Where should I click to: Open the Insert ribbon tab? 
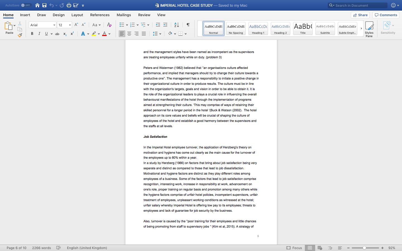pos(25,15)
